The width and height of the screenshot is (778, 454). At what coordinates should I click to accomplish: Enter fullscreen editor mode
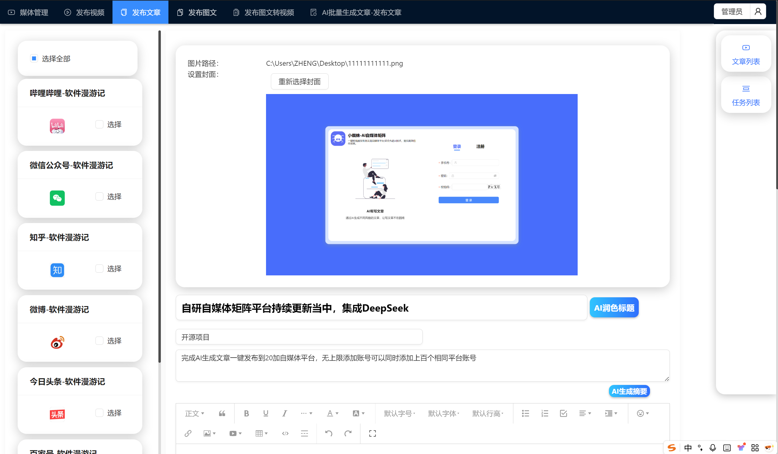point(372,433)
